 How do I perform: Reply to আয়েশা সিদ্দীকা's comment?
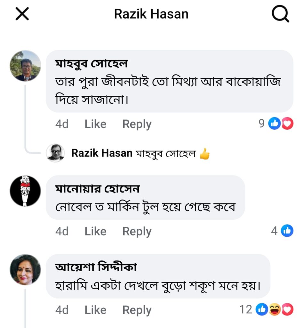[x=137, y=310]
